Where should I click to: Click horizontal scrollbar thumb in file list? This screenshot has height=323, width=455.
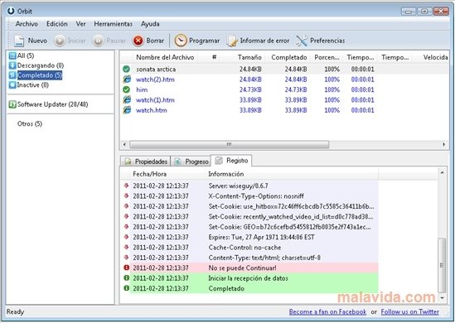pyautogui.click(x=230, y=144)
